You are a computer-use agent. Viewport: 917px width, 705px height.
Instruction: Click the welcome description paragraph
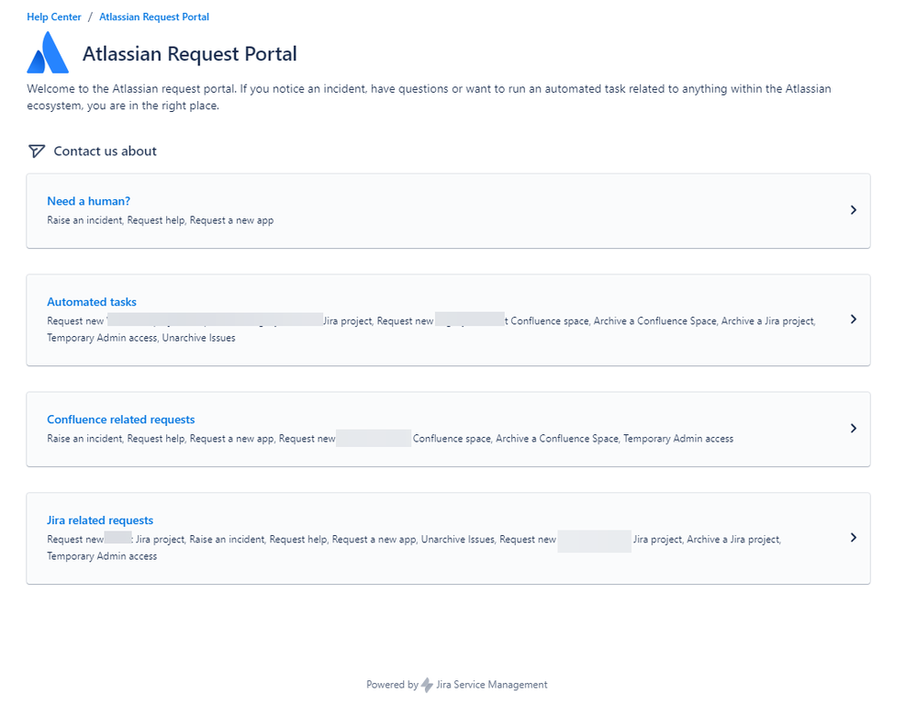click(x=429, y=97)
